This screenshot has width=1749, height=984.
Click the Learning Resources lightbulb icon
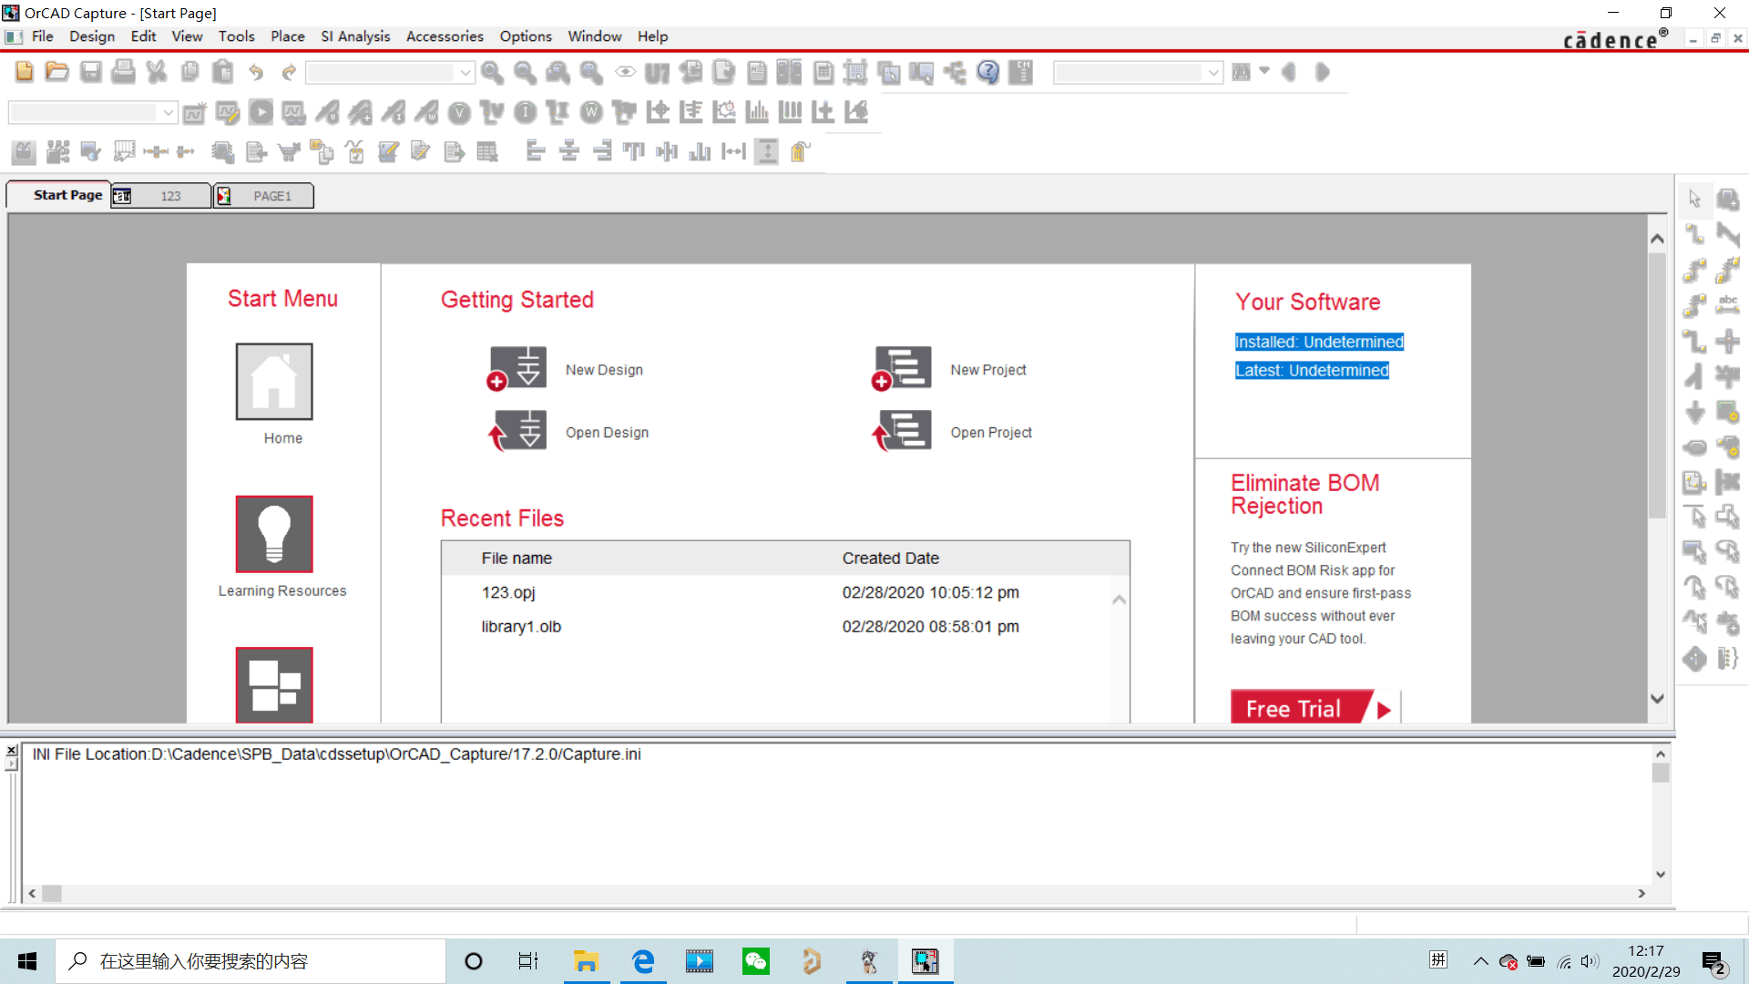(274, 534)
